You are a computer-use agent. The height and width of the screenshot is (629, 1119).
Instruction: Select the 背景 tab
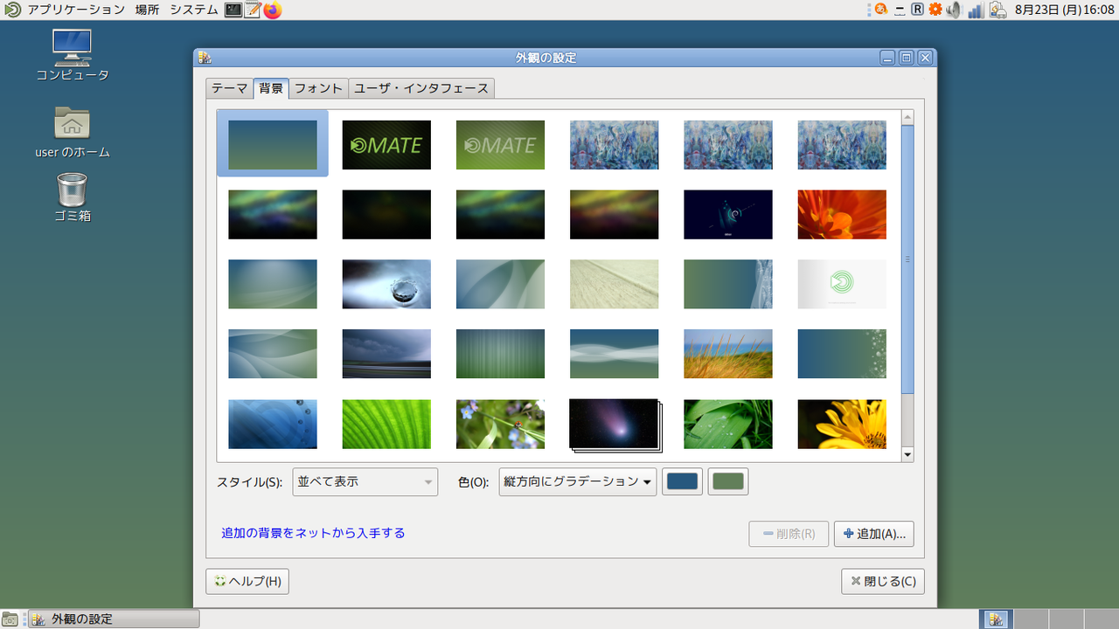point(271,87)
